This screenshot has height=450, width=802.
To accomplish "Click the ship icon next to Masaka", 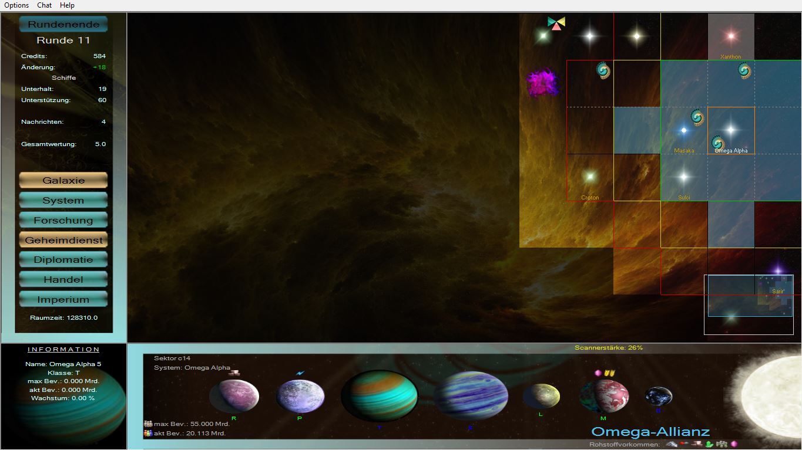I will (697, 117).
